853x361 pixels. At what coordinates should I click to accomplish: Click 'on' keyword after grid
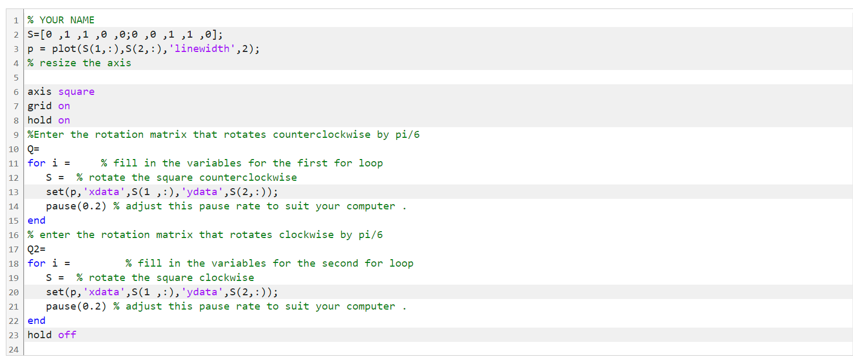[64, 106]
